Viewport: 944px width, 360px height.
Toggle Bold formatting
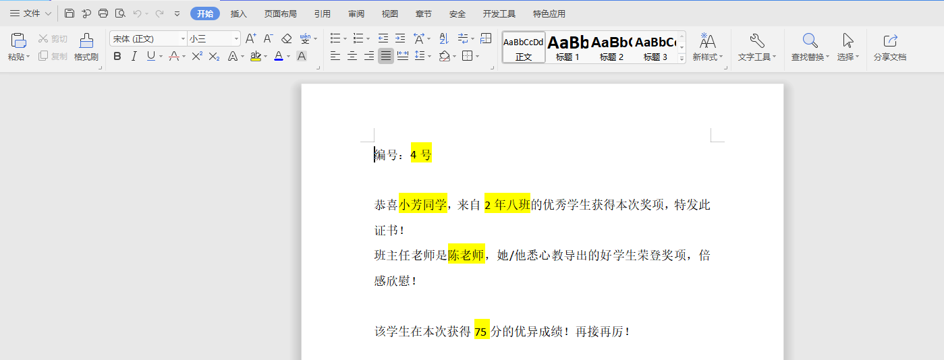point(117,57)
